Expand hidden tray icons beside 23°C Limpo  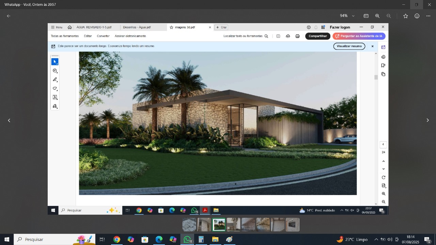376,240
